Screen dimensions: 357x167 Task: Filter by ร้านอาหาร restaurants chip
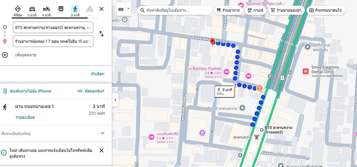(228, 10)
